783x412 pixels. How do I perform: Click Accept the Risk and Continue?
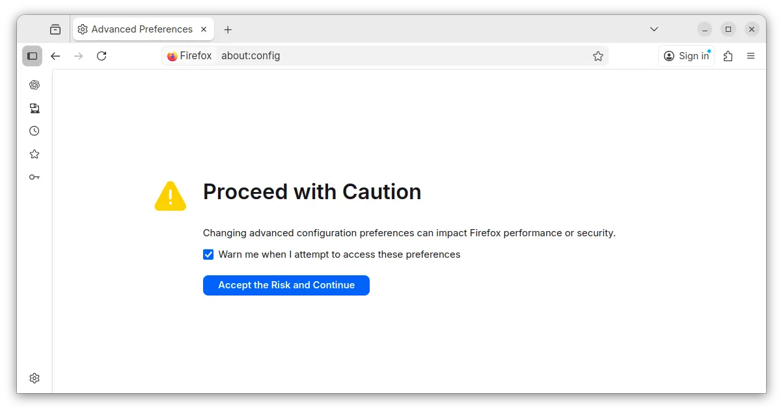(x=286, y=285)
